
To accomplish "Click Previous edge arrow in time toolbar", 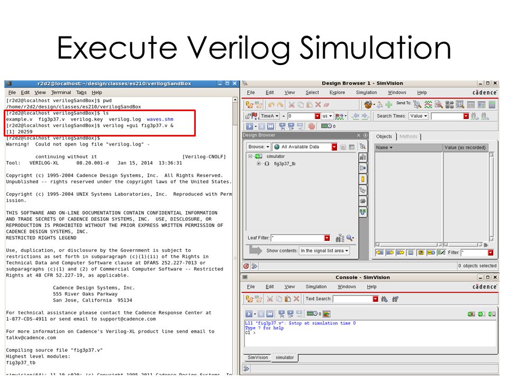I will click(356, 116).
